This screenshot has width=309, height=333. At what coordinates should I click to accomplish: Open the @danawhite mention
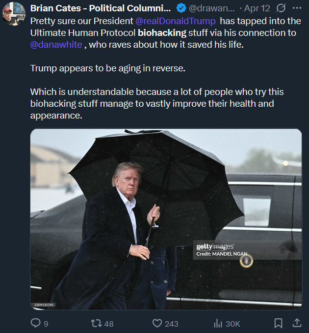coord(56,45)
